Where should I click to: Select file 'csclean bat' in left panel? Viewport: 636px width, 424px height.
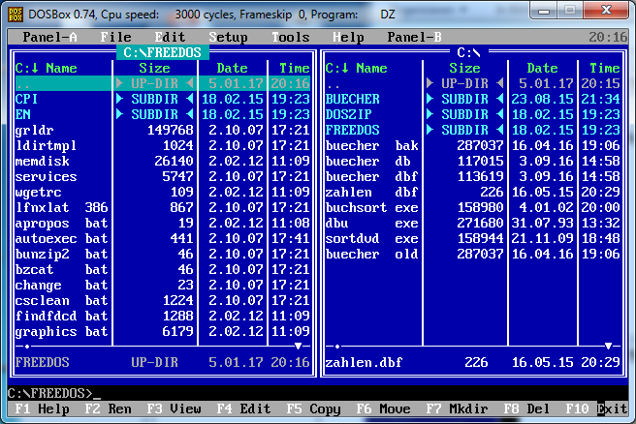click(163, 300)
